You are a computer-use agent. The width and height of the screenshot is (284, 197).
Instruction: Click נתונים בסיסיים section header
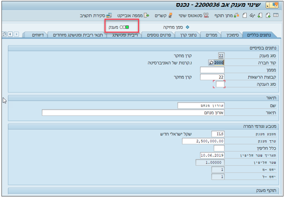[143, 48]
